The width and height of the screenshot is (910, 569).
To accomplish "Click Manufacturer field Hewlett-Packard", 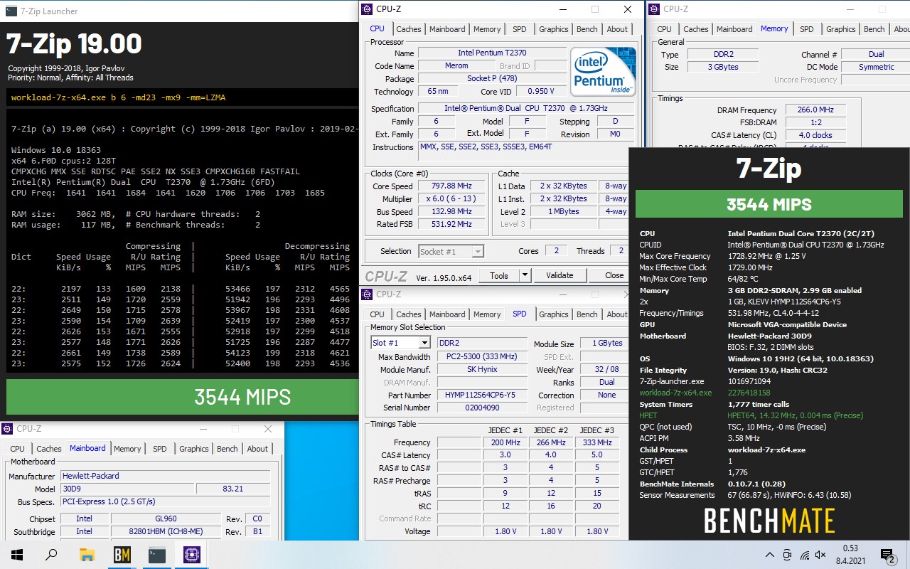I will click(165, 477).
